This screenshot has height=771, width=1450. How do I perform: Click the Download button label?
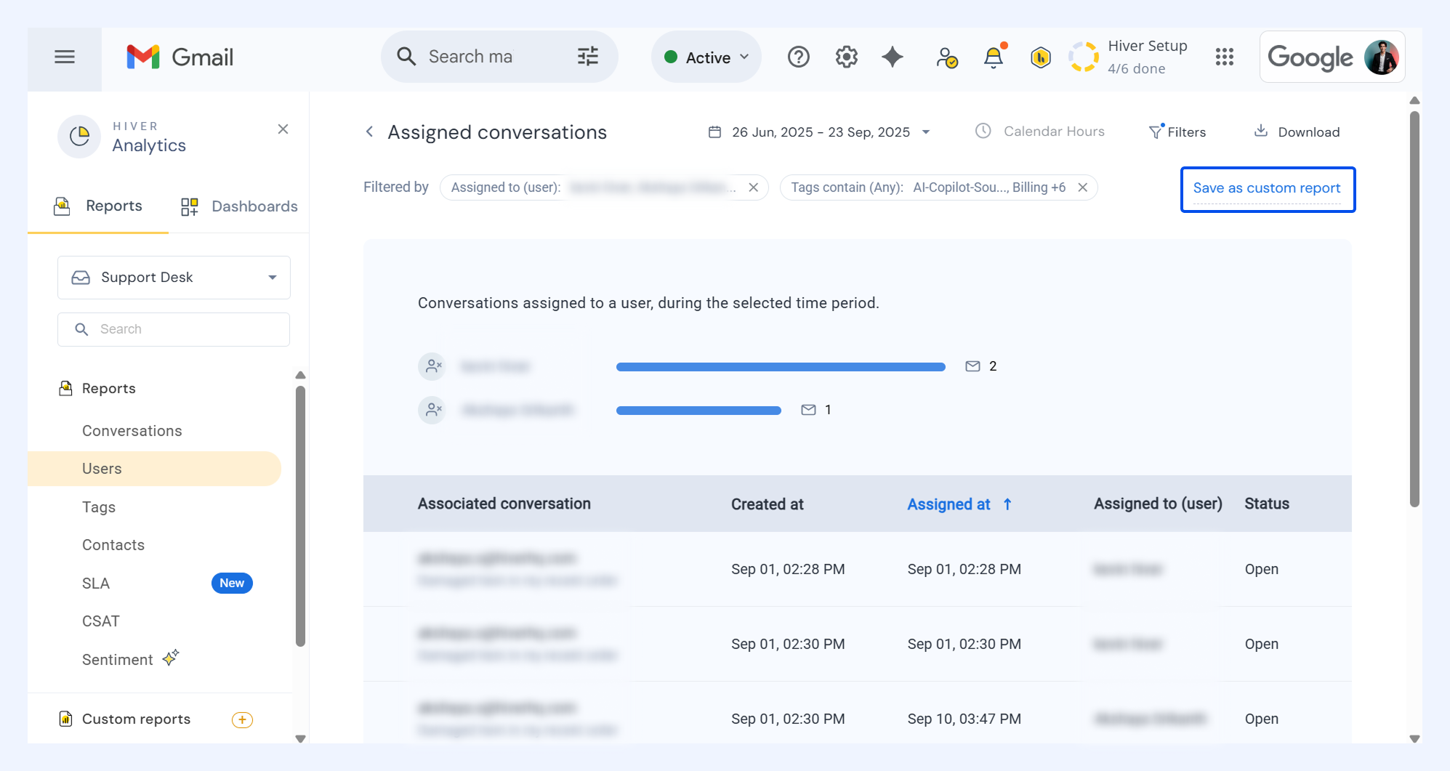pos(1309,132)
